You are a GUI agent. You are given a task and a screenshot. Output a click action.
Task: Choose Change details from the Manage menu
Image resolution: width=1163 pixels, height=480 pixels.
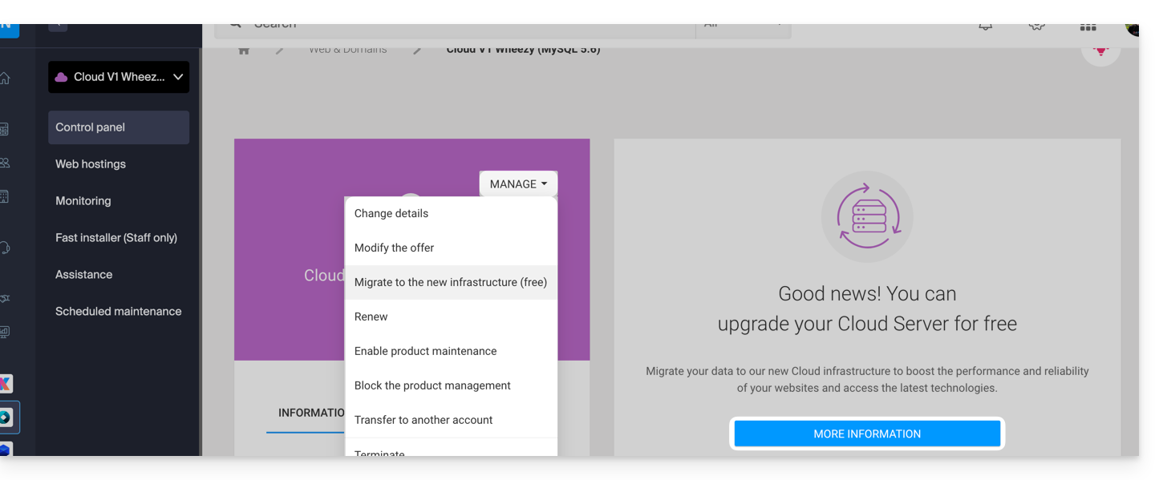pyautogui.click(x=391, y=213)
